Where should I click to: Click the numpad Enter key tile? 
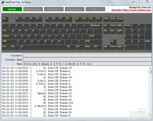tap(148, 45)
